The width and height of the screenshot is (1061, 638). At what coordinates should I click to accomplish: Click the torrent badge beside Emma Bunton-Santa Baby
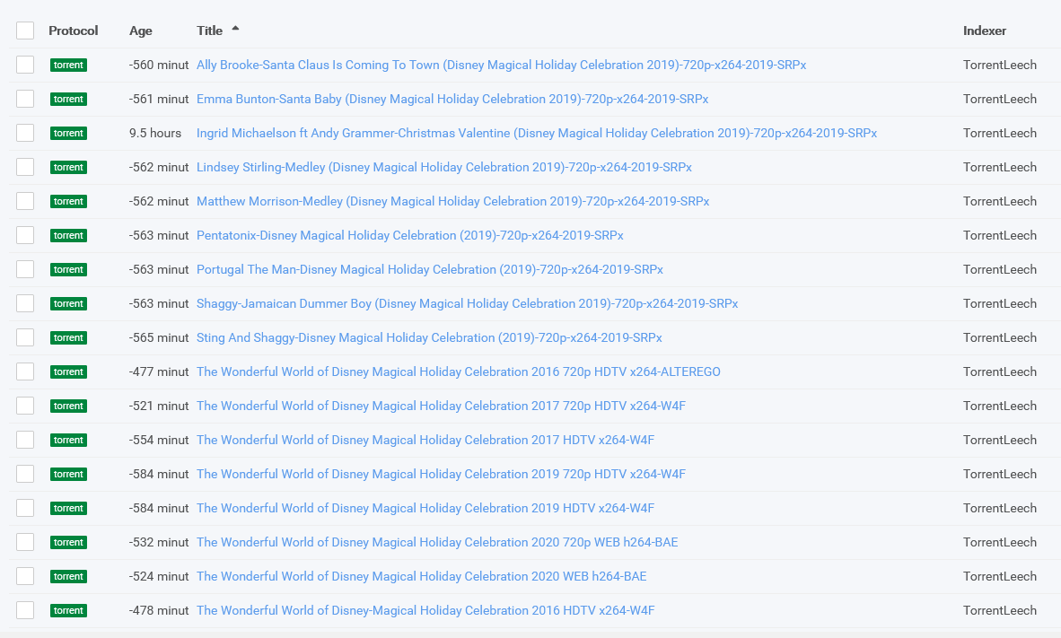click(68, 99)
